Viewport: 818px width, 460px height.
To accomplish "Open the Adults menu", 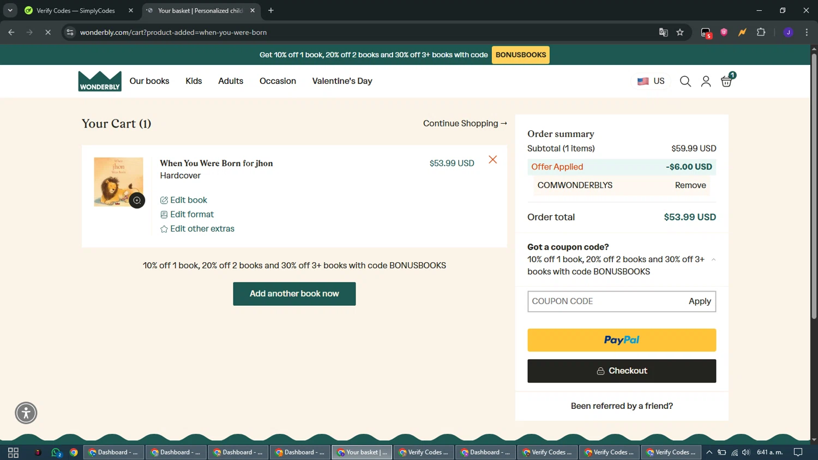I will [x=231, y=81].
